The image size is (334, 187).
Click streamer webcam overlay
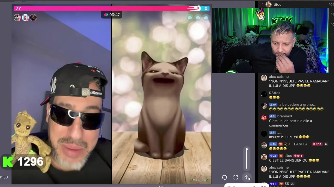coord(270,41)
